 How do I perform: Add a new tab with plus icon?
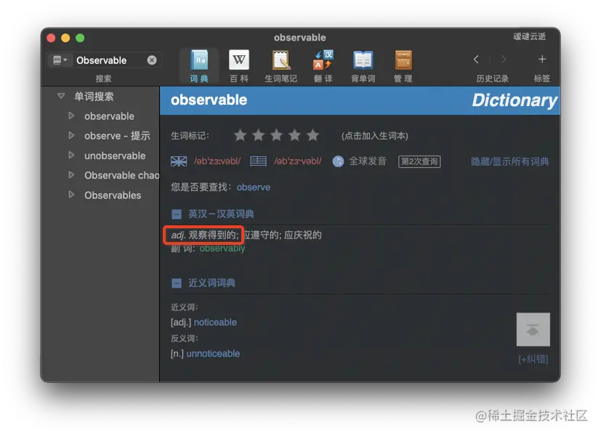[542, 59]
